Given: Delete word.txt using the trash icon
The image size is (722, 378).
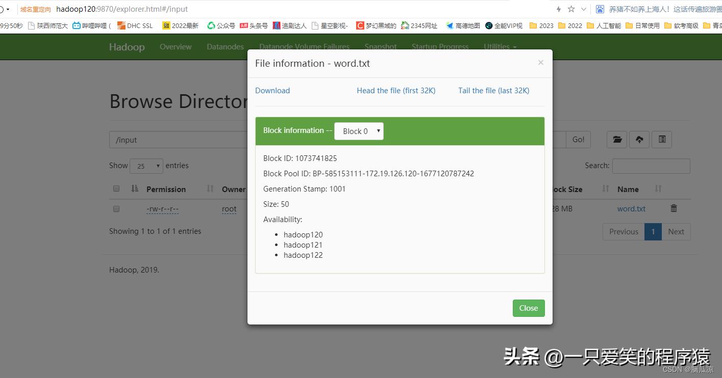Looking at the screenshot, I should click(x=674, y=208).
